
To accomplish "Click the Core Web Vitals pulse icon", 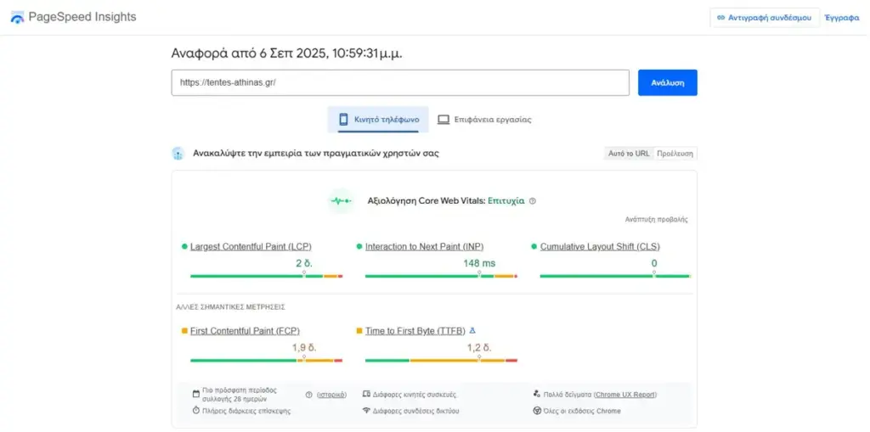I will [341, 201].
